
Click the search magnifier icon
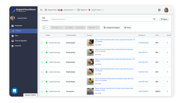[x=154, y=19]
